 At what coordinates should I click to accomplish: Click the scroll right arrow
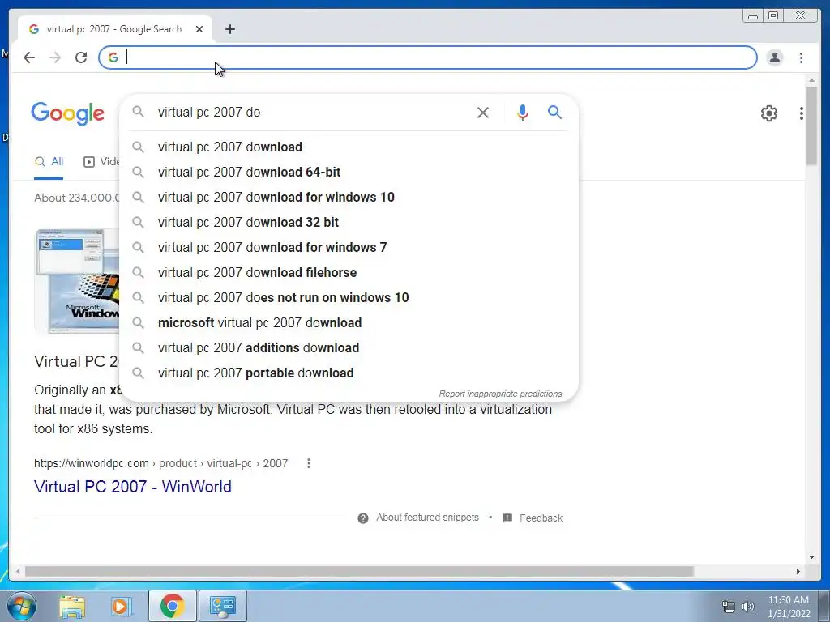click(798, 571)
